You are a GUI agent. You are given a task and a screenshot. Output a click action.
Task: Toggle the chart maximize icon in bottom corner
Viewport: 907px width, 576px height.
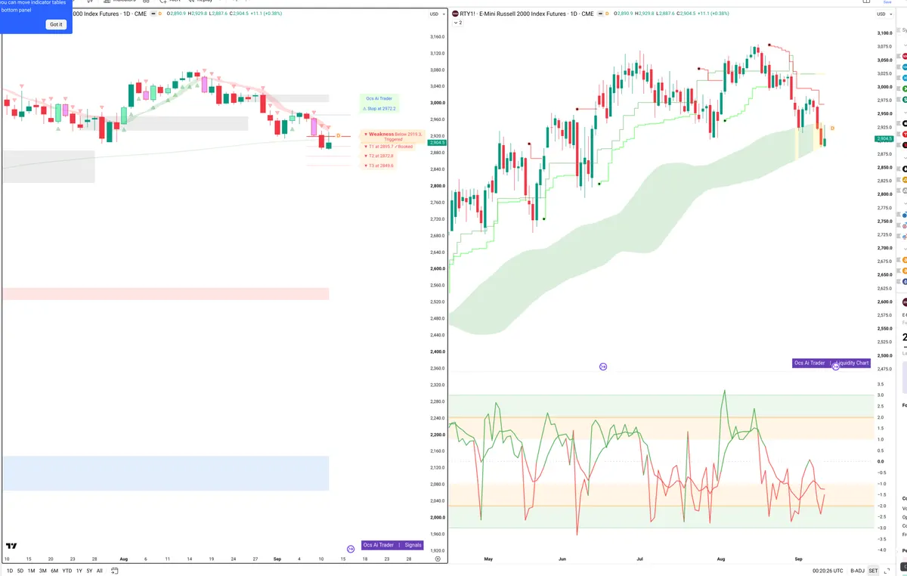(x=887, y=571)
